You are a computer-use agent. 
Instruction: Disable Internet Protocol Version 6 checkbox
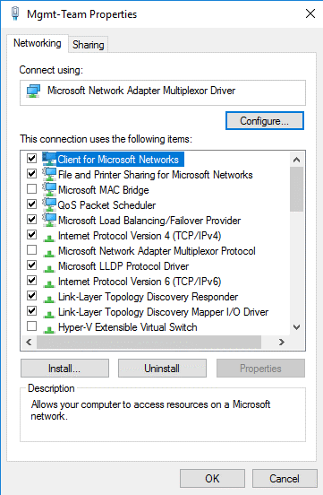(31, 280)
